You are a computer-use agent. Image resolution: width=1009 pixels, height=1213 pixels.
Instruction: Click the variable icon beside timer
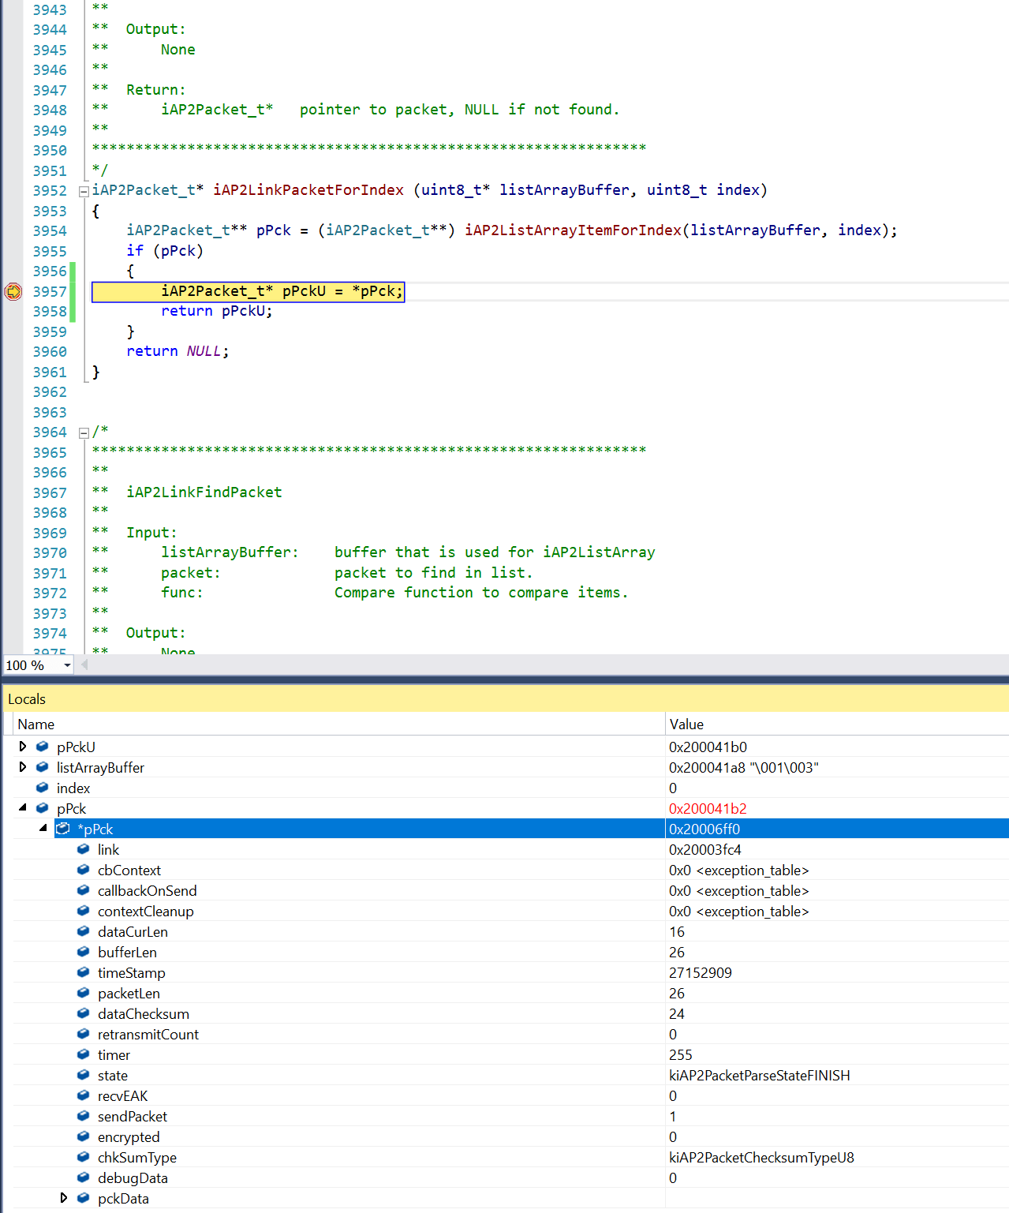point(83,1054)
